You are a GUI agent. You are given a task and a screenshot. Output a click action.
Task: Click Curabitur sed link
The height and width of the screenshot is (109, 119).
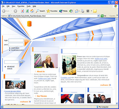pyautogui.click(x=66, y=77)
